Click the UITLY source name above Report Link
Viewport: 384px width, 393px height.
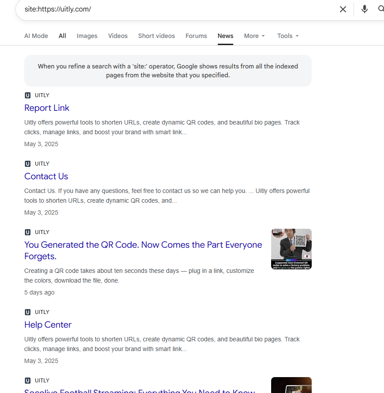pyautogui.click(x=42, y=95)
